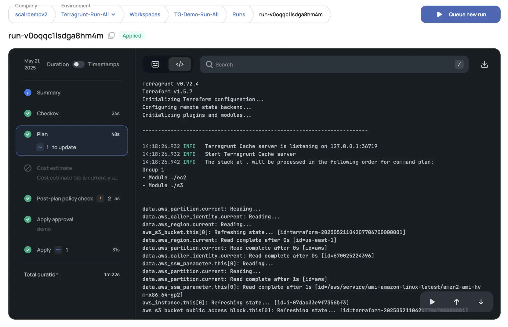508x327 pixels.
Task: Select the Checkov step
Action: tap(48, 113)
